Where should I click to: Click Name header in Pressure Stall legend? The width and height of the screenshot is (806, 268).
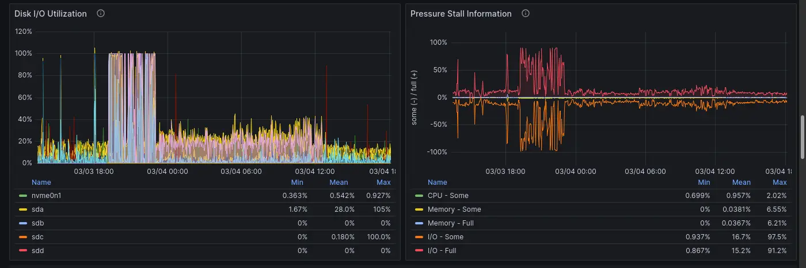click(x=437, y=182)
